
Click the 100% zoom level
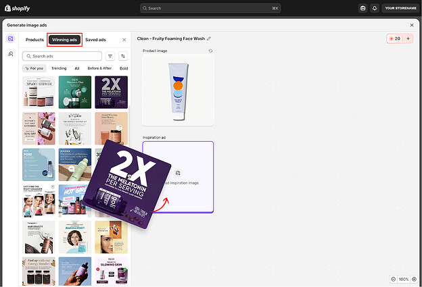coord(404,279)
